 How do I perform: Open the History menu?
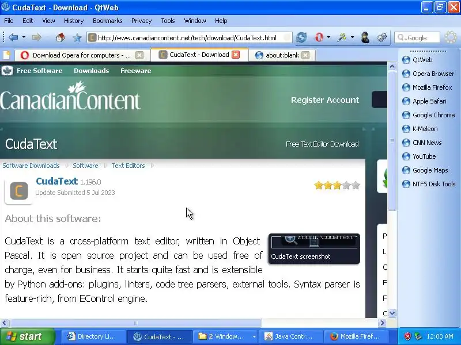click(74, 21)
